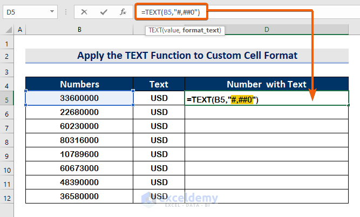
Task: Click the Cancel formula X icon
Action: point(84,11)
